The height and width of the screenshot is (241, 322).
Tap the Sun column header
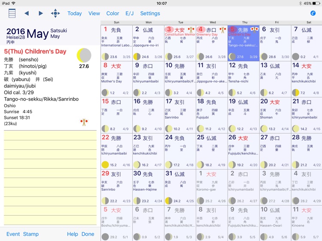[x=116, y=22]
